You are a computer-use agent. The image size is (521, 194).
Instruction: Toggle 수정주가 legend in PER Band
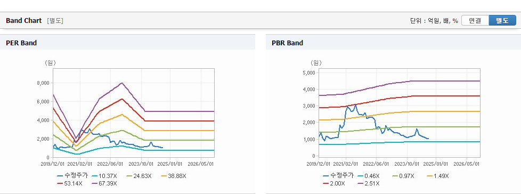point(72,176)
